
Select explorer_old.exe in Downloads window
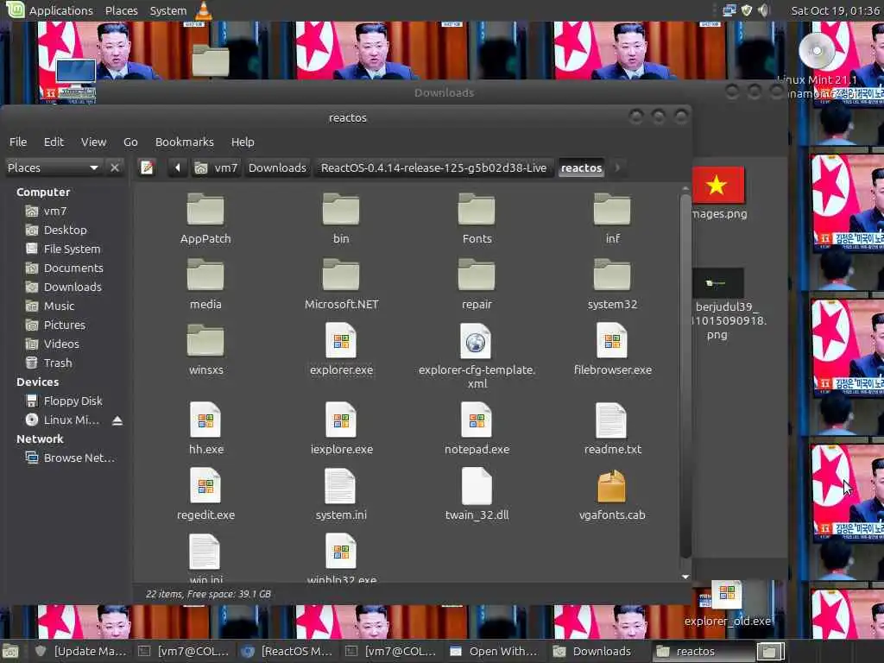(x=727, y=604)
